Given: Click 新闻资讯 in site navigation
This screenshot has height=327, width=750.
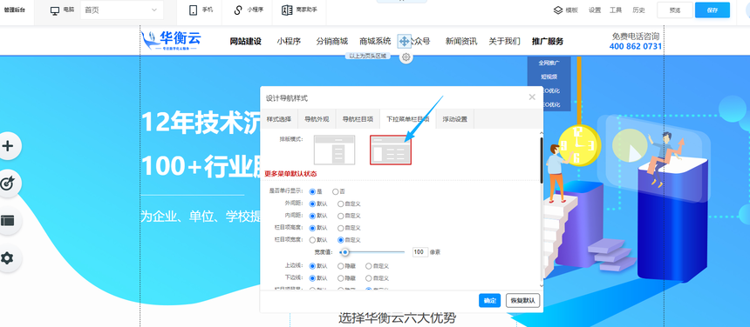Looking at the screenshot, I should [x=461, y=42].
